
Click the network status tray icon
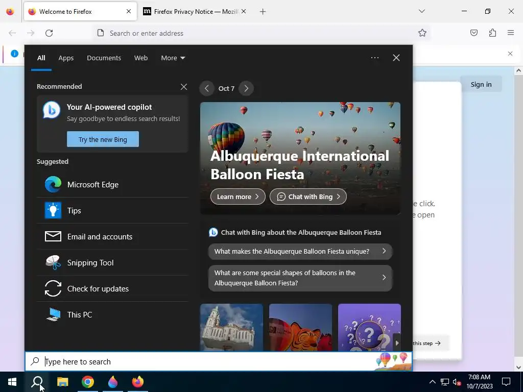(445, 382)
